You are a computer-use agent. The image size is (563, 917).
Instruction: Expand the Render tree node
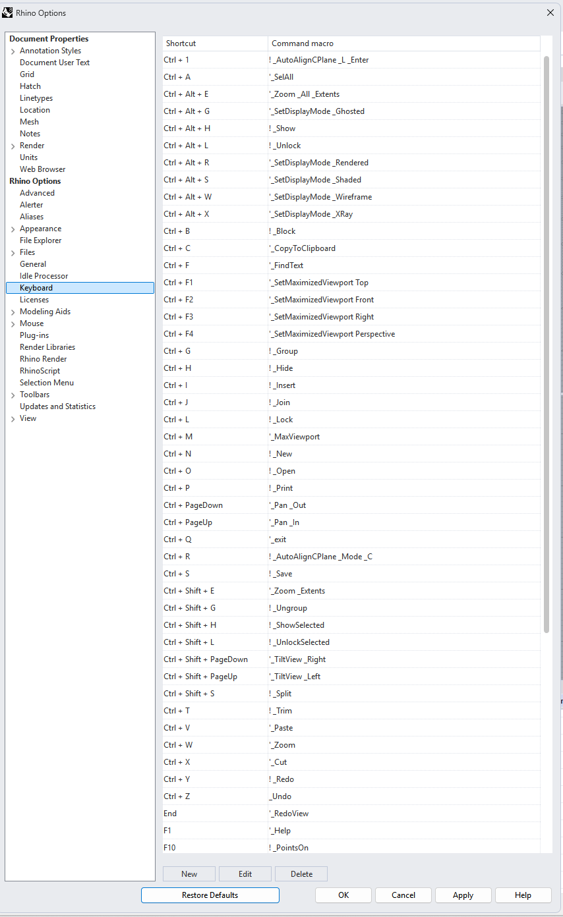[13, 145]
